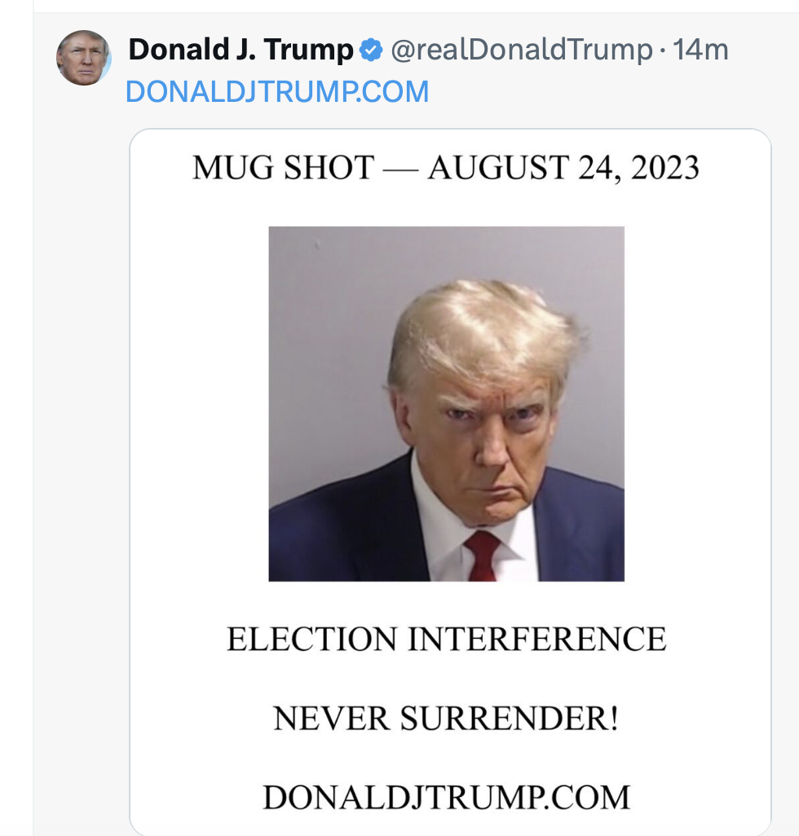The image size is (799, 836).
Task: Click the ELECTION INTERFERENCE text in the image
Action: click(x=447, y=639)
